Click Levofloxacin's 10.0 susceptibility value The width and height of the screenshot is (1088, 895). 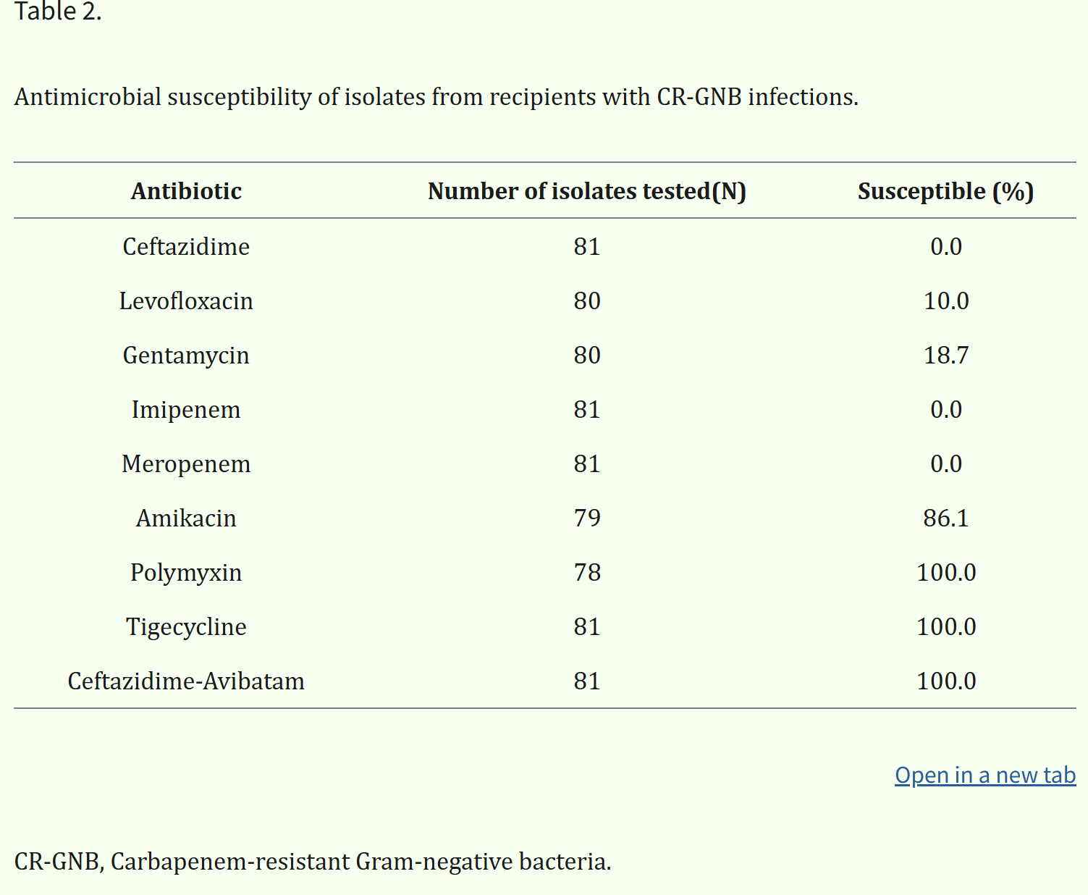[945, 301]
